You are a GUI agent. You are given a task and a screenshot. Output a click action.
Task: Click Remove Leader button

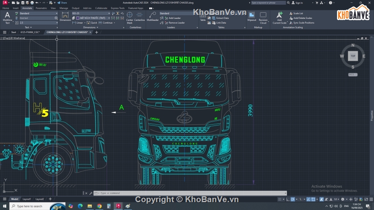[x=175, y=23]
